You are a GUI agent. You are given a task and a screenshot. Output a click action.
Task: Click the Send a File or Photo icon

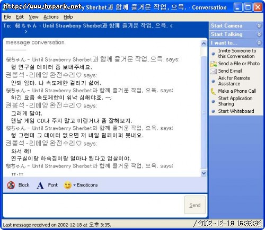click(214, 64)
